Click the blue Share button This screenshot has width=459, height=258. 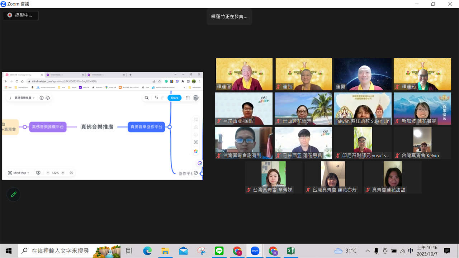coord(174,98)
